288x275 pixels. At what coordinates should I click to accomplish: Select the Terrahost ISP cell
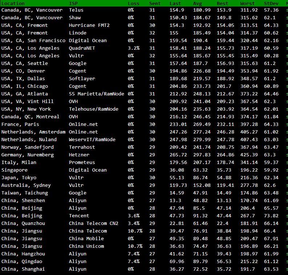(82, 147)
